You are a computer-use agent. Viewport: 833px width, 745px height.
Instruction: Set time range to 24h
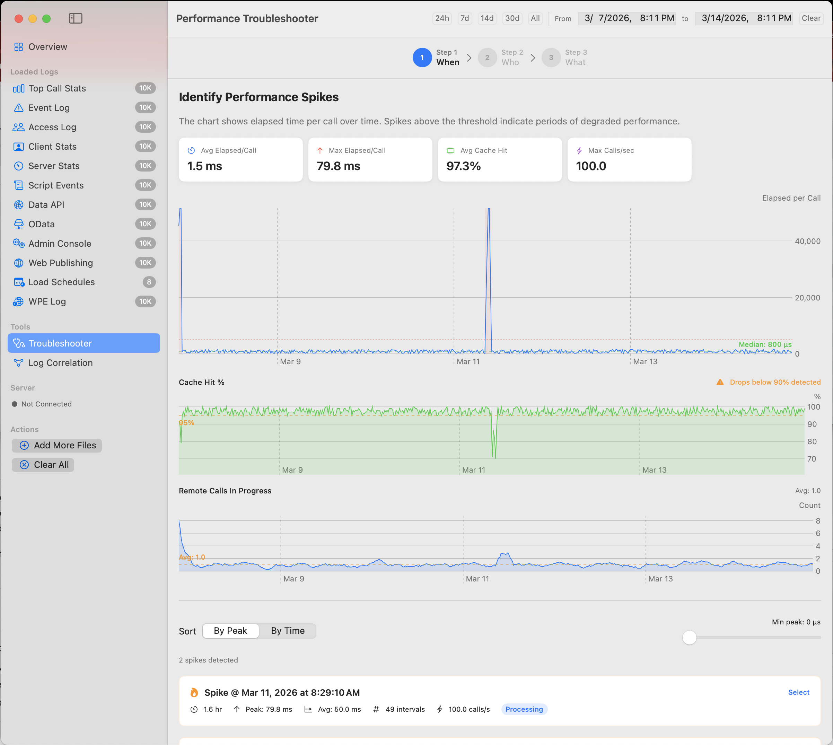(442, 18)
